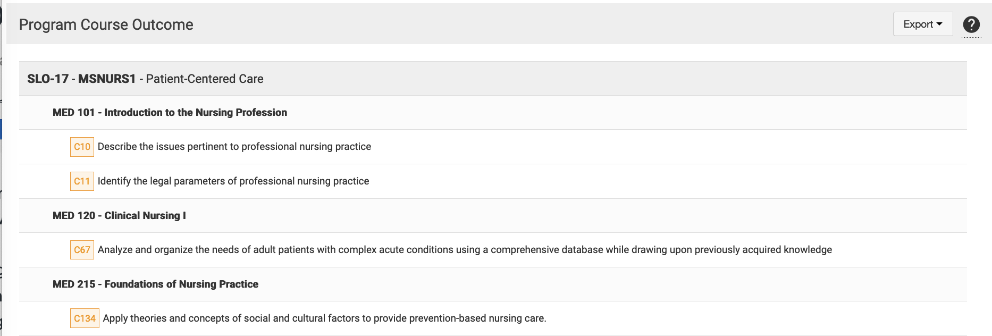Click Foundations of Nursing Practice title
992x336 pixels.
181,284
